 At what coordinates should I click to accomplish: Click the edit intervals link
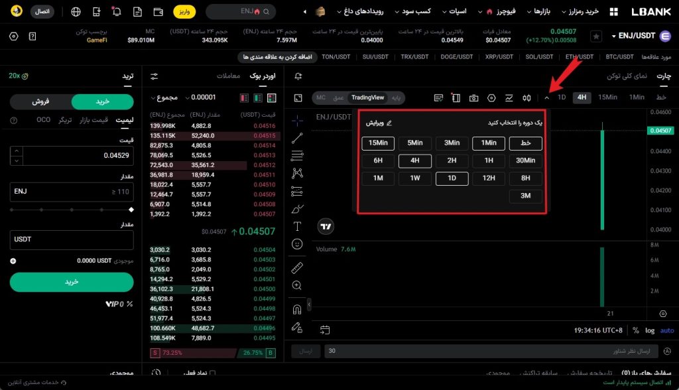pos(379,123)
